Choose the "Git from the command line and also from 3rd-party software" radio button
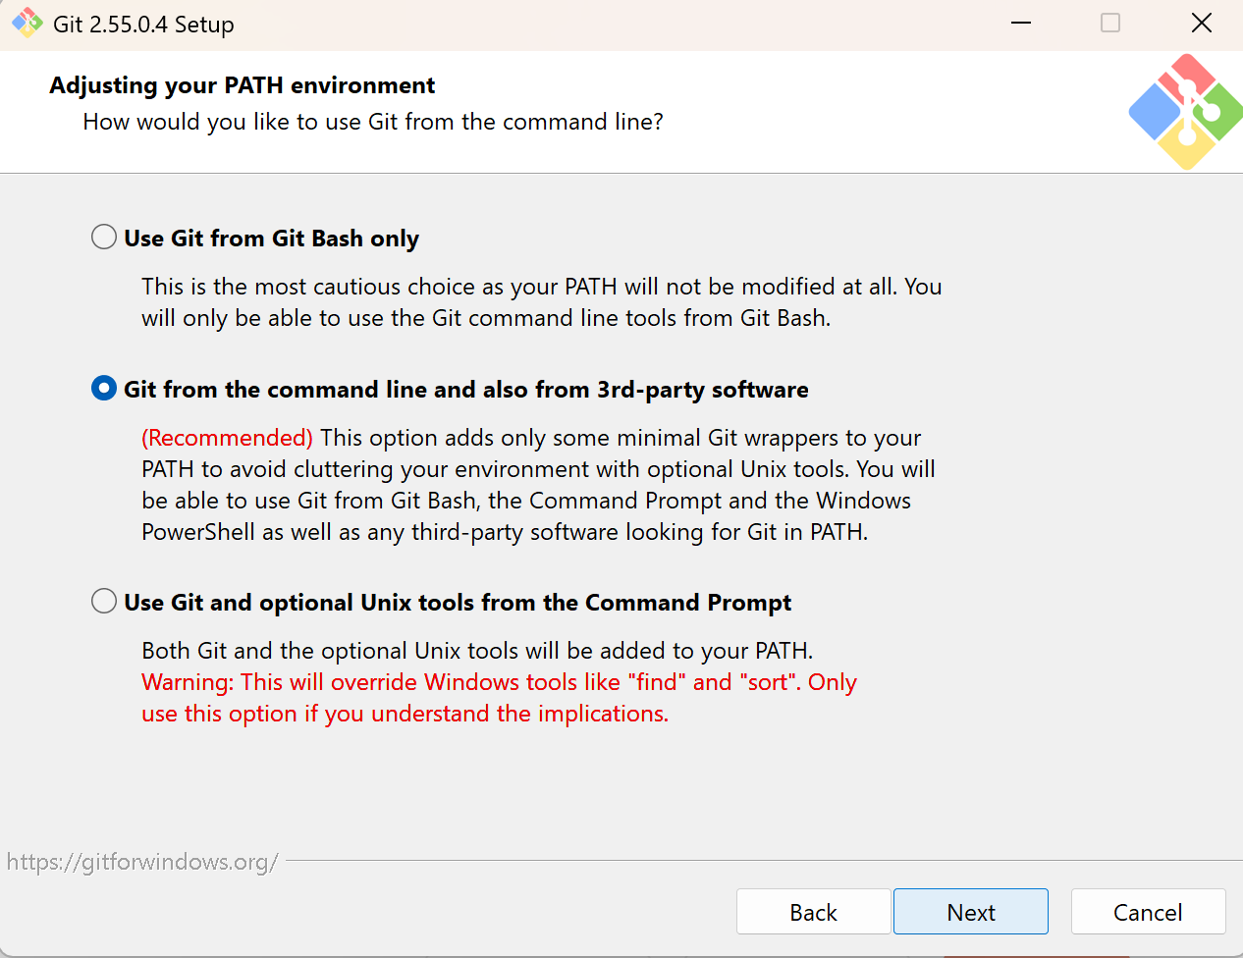Screen dimensions: 1243x958 (x=104, y=389)
